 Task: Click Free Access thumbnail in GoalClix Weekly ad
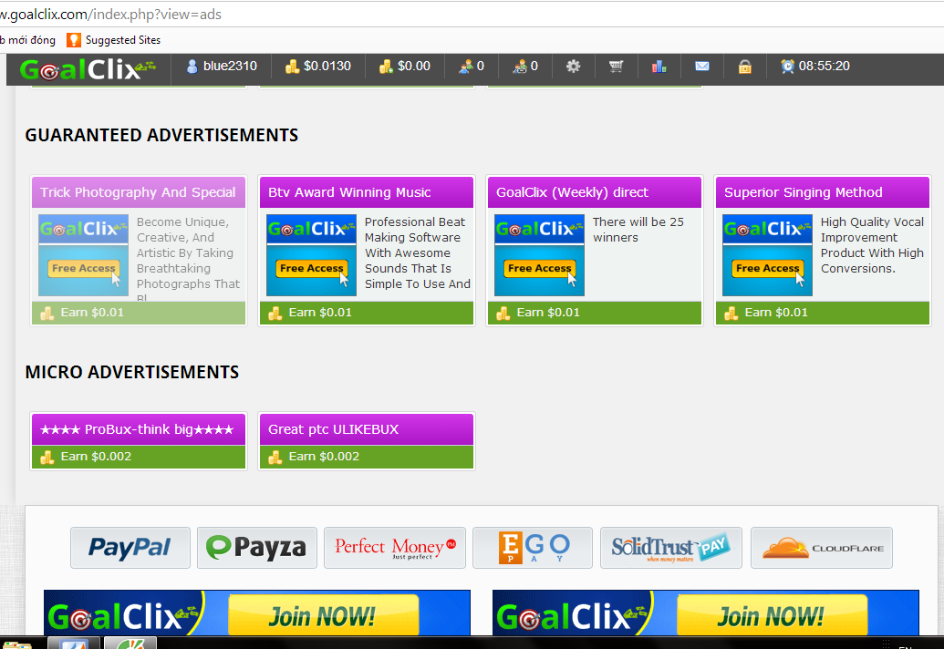coord(539,255)
